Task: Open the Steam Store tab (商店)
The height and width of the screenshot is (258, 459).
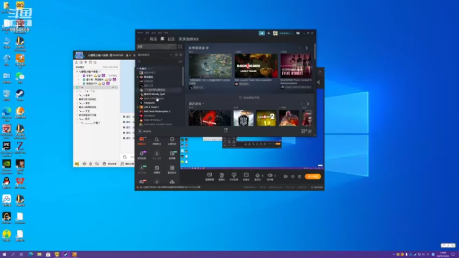Action: pos(153,39)
